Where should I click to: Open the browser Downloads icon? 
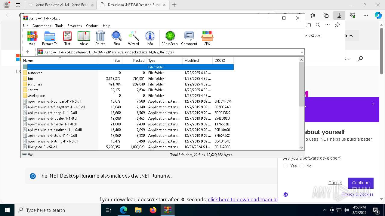click(x=339, y=15)
